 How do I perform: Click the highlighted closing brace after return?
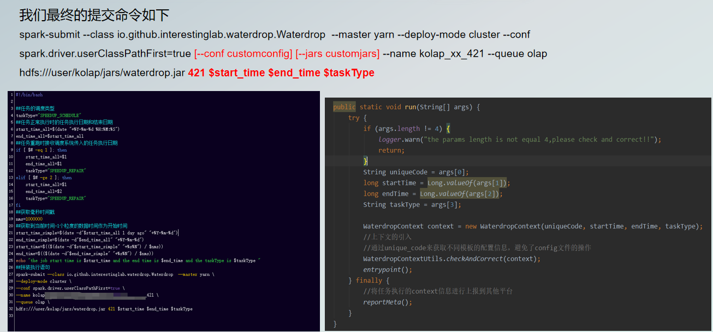[x=366, y=161]
